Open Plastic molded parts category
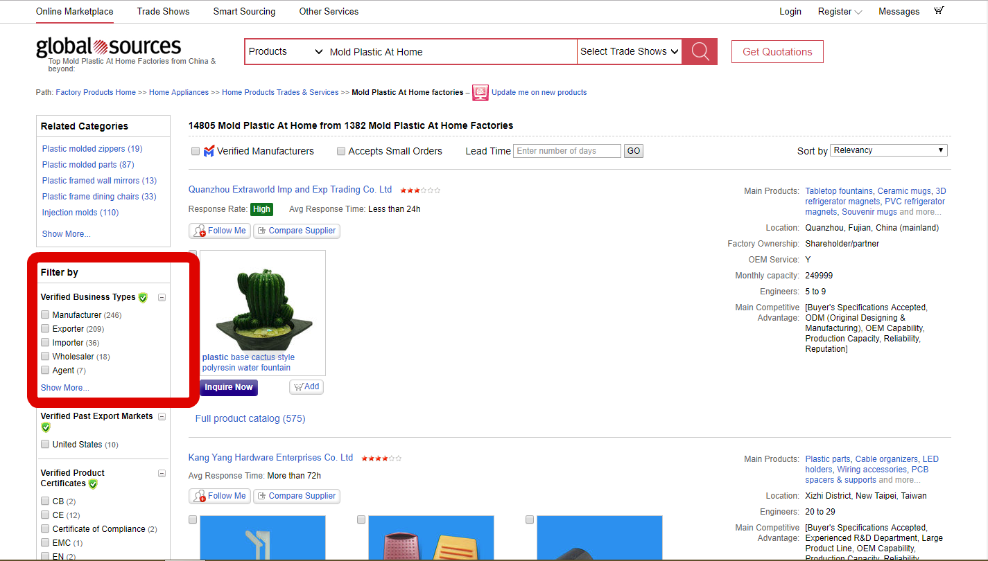 point(88,165)
